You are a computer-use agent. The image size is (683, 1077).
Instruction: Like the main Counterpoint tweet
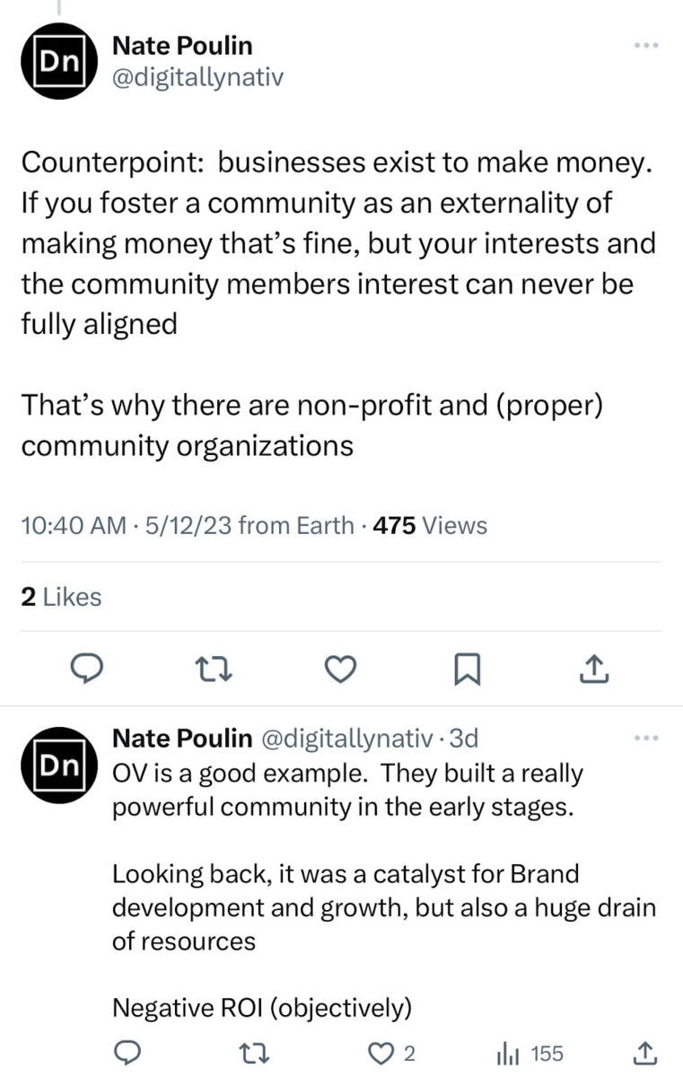tap(341, 668)
